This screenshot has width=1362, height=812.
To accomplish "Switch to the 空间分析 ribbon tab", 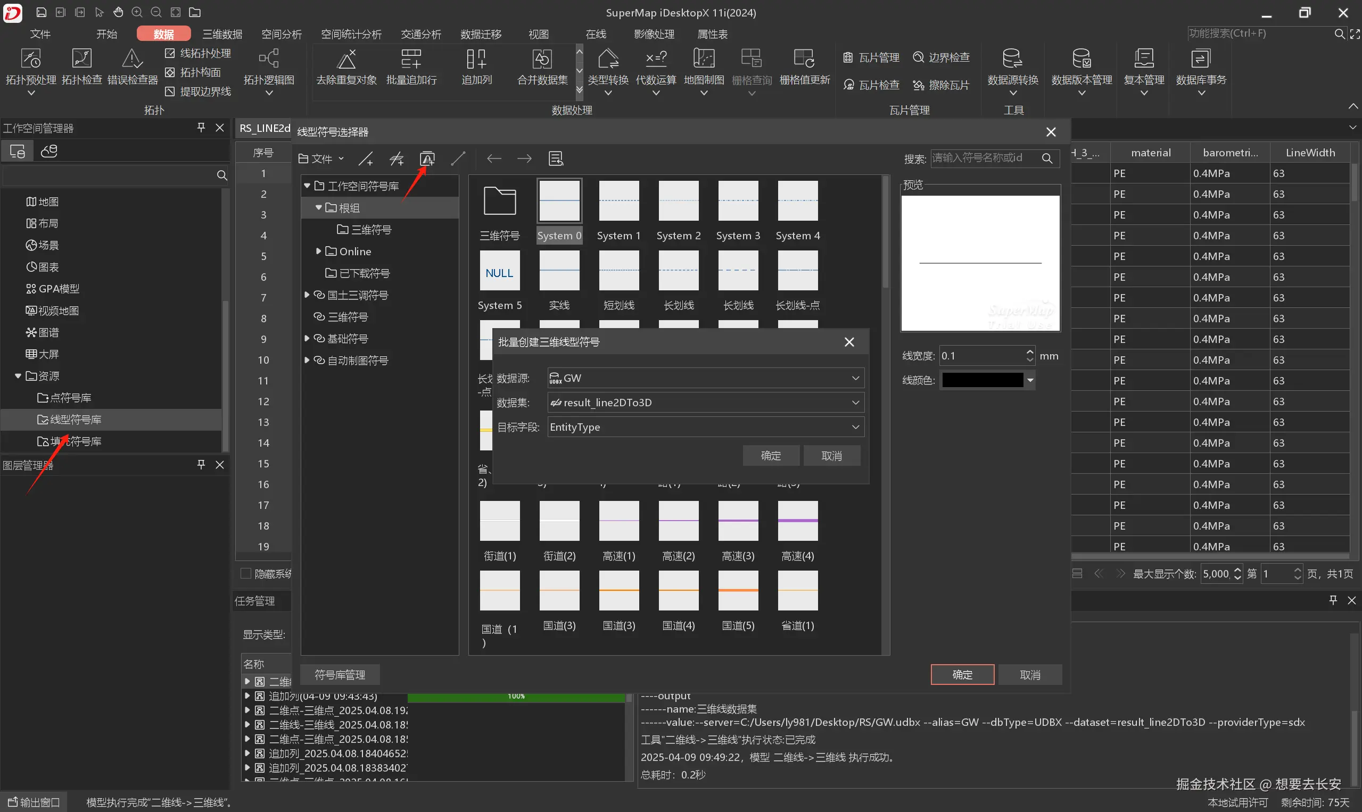I will (x=282, y=34).
